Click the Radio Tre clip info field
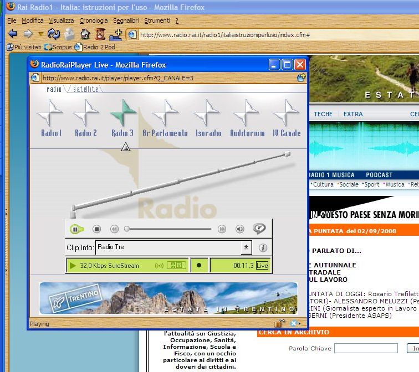Viewport: 419px width, 372px height. click(168, 247)
